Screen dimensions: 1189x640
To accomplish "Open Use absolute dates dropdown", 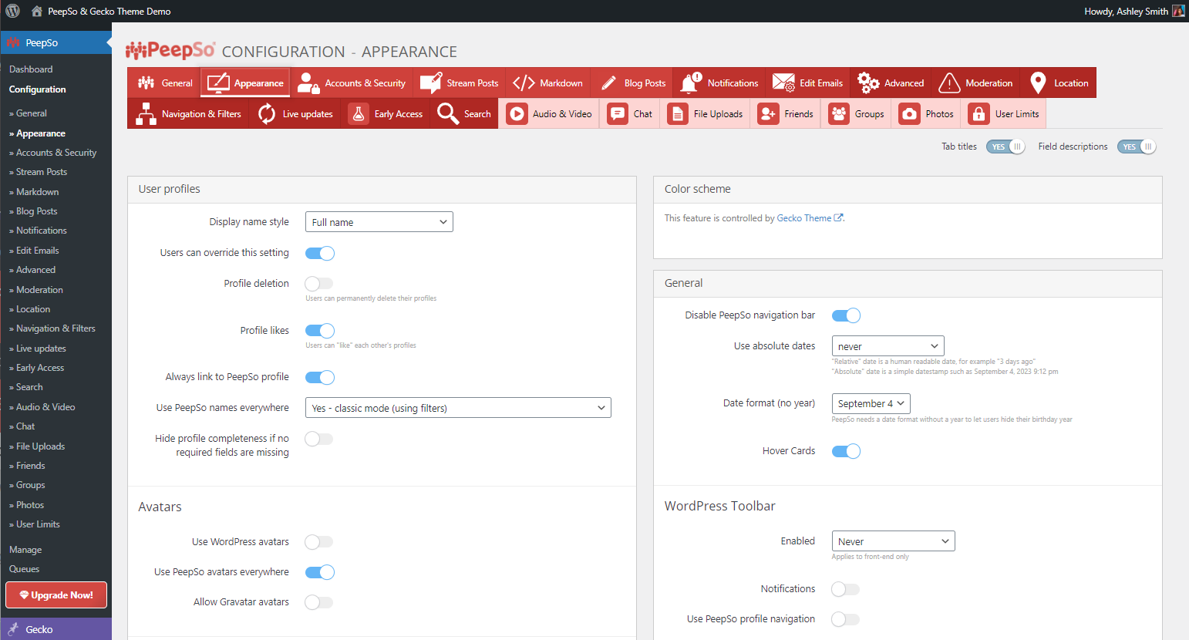I will point(888,346).
